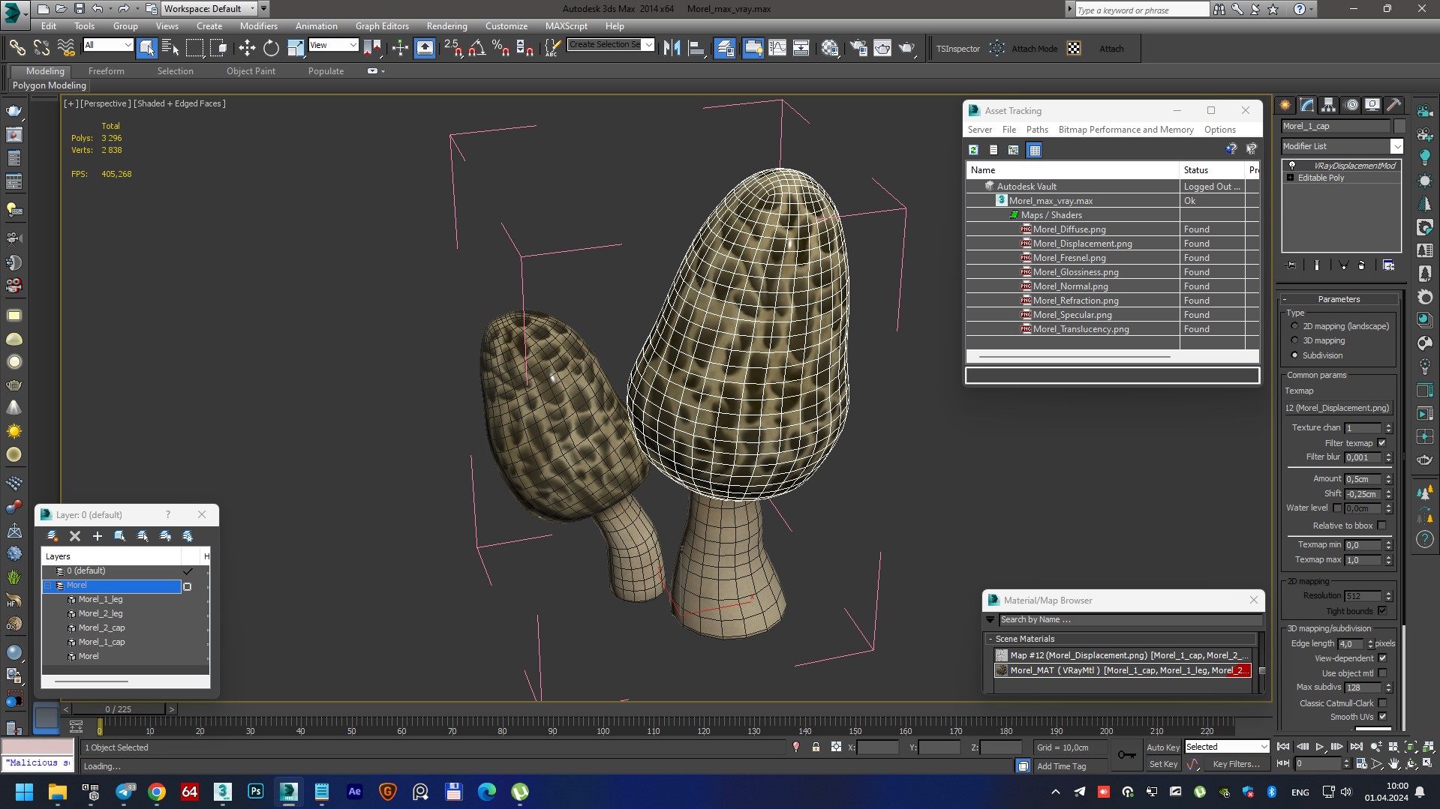The width and height of the screenshot is (1440, 809).
Task: Click the Mirror tool icon
Action: [x=672, y=48]
